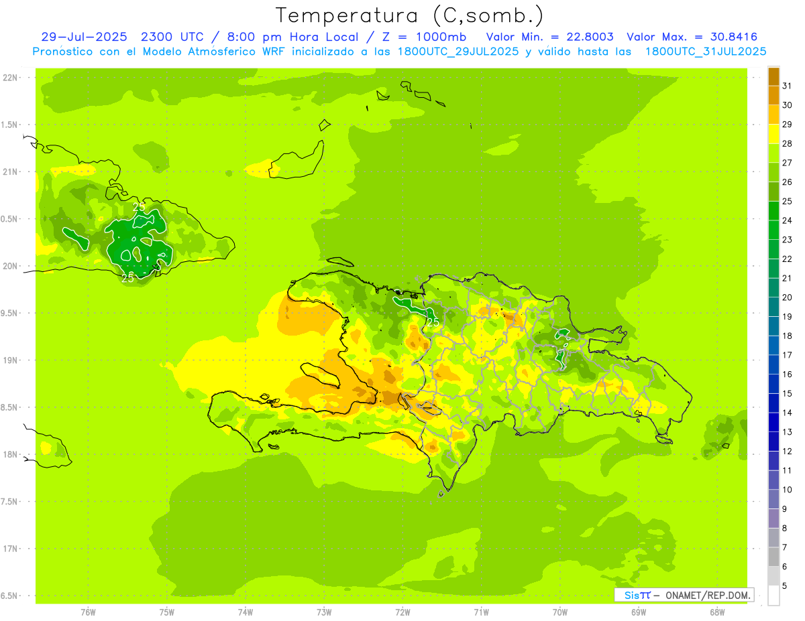Click the teal swatch between 19 and 20
Image resolution: width=805 pixels, height=621 pixels.
pyautogui.click(x=773, y=307)
